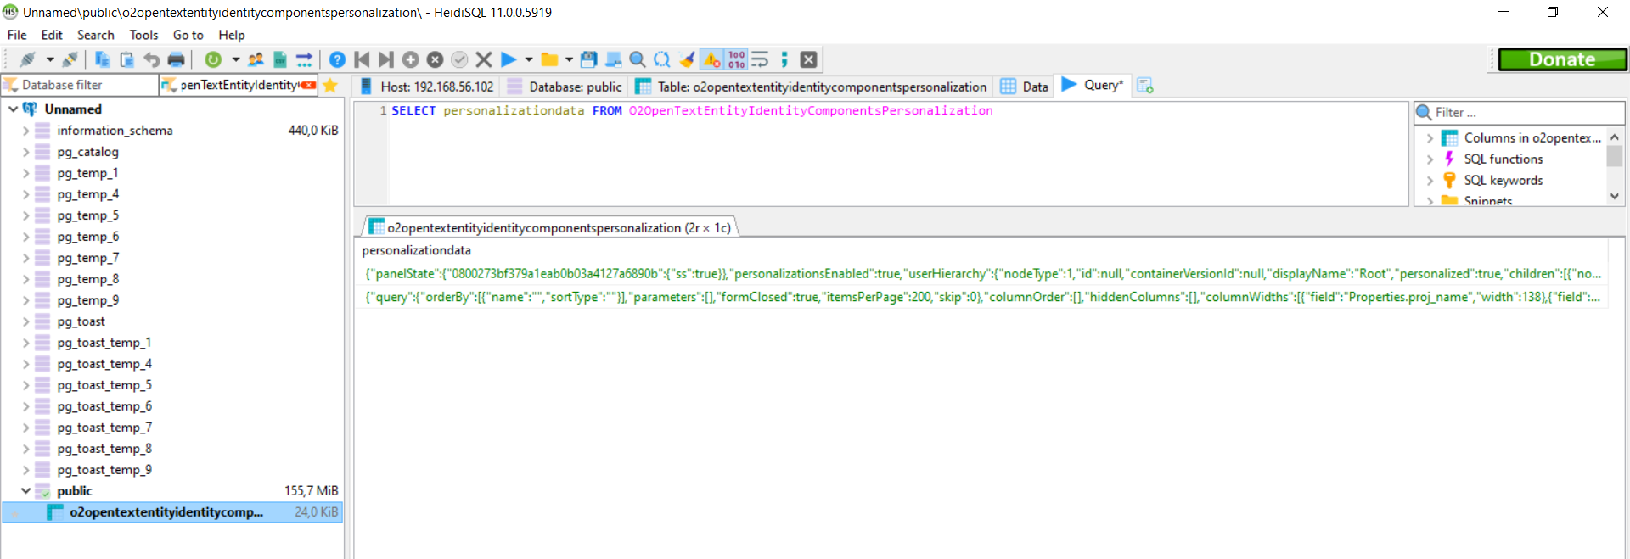Click the blue Help question mark icon

(x=337, y=59)
